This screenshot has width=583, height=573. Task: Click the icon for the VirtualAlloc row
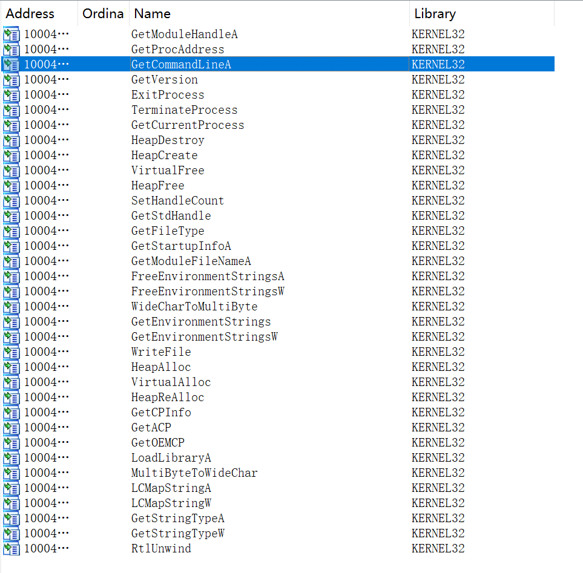coord(11,382)
